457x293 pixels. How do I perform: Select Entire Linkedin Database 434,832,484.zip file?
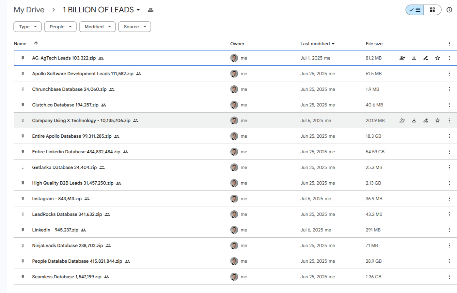(76, 152)
